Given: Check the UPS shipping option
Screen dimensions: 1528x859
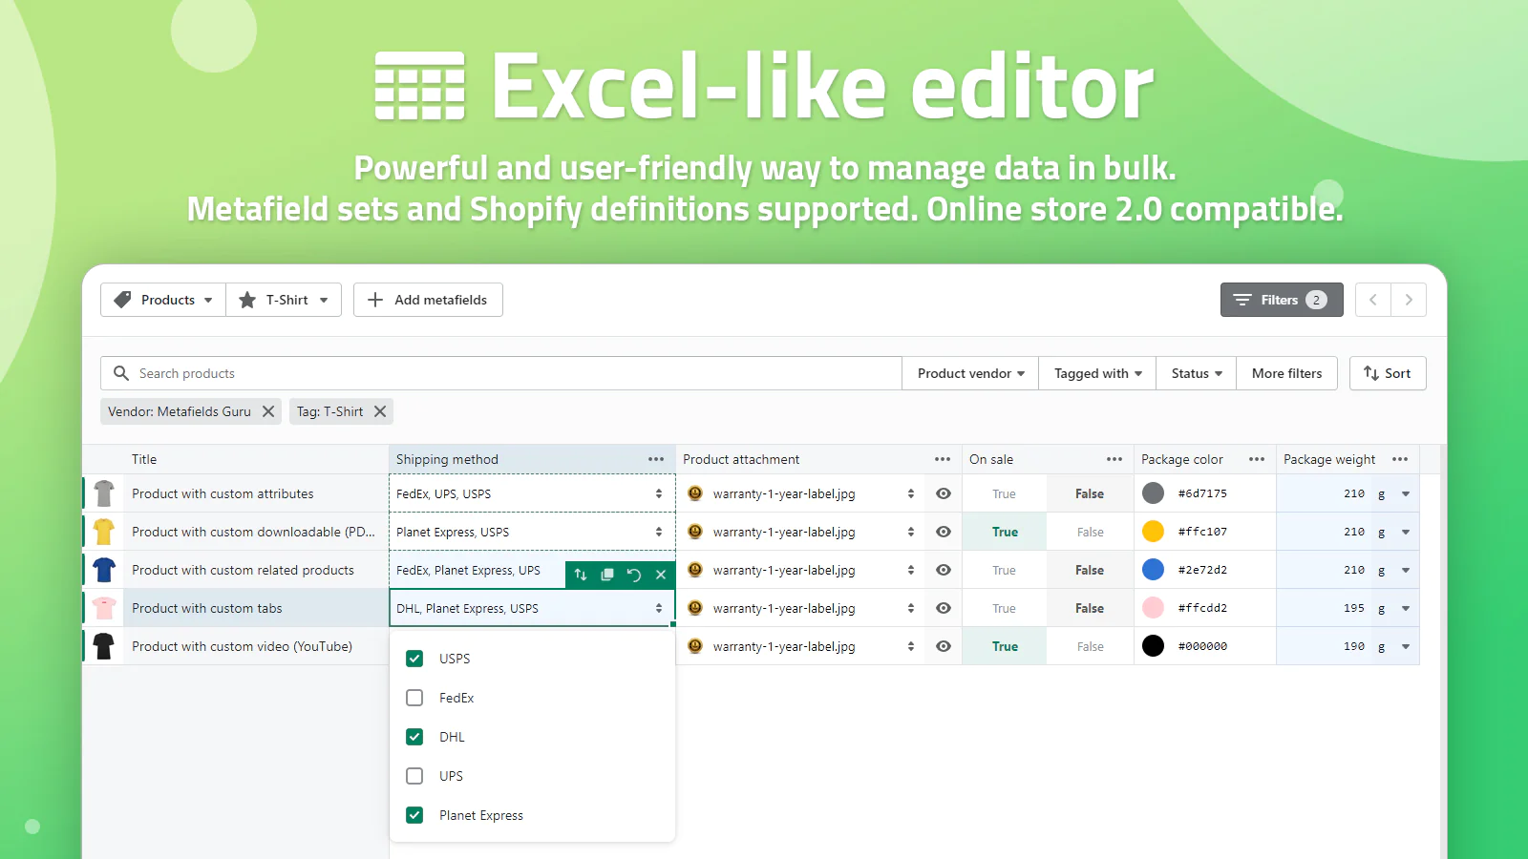Looking at the screenshot, I should (414, 776).
